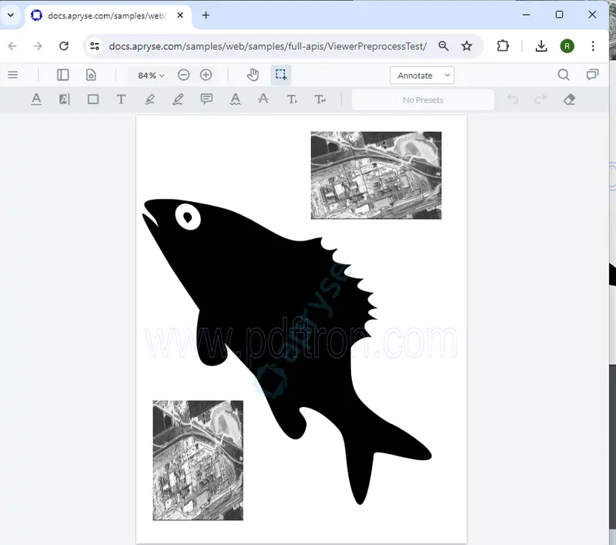Click the No Presets style field
616x545 pixels.
422,99
